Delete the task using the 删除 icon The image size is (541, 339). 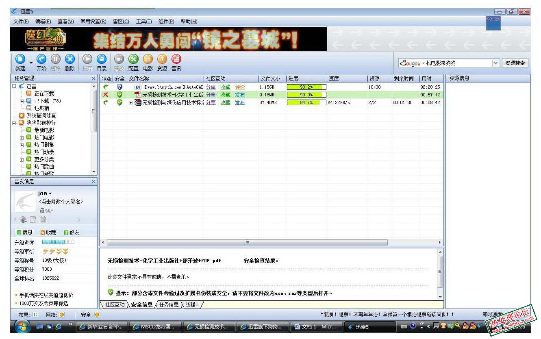(70, 59)
